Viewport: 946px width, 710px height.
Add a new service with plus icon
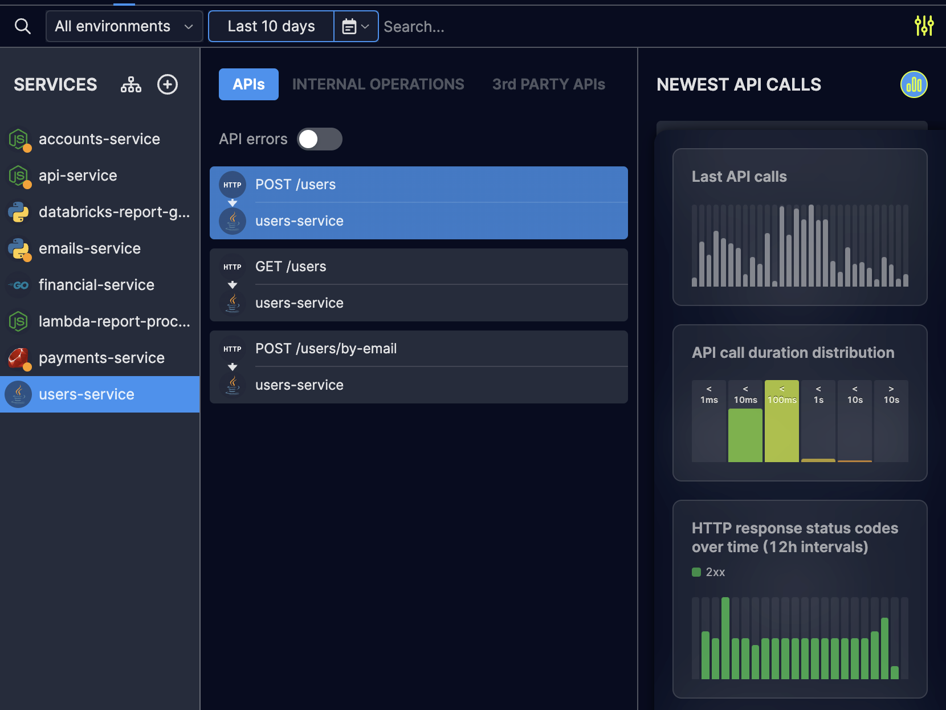coord(168,84)
